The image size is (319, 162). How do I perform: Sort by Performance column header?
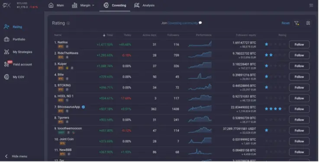click(203, 35)
